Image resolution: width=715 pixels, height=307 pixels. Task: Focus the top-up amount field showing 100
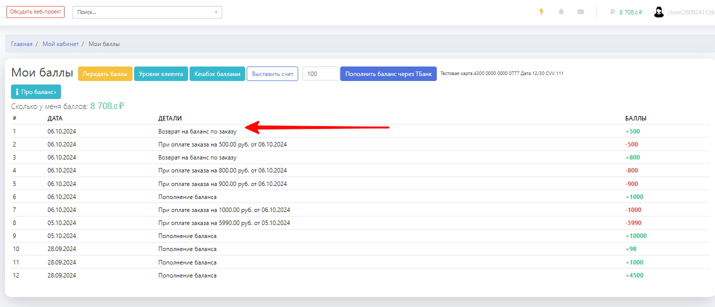pyautogui.click(x=321, y=74)
